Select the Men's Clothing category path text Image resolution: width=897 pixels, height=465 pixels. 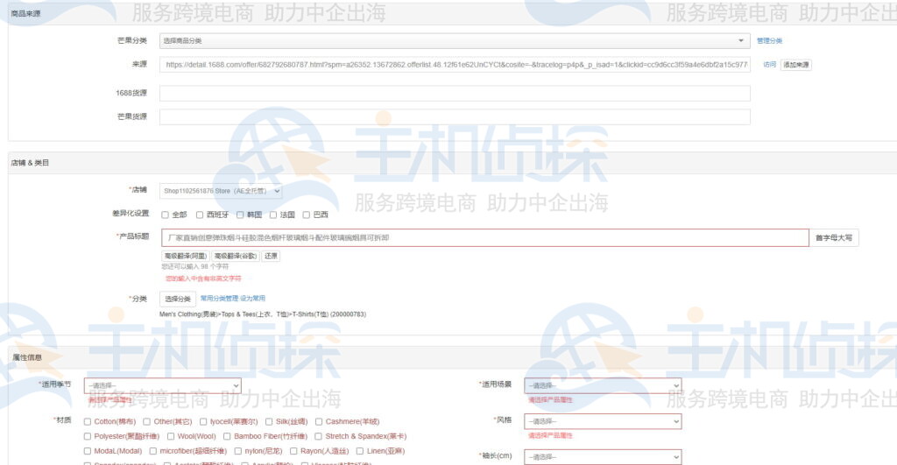click(263, 314)
